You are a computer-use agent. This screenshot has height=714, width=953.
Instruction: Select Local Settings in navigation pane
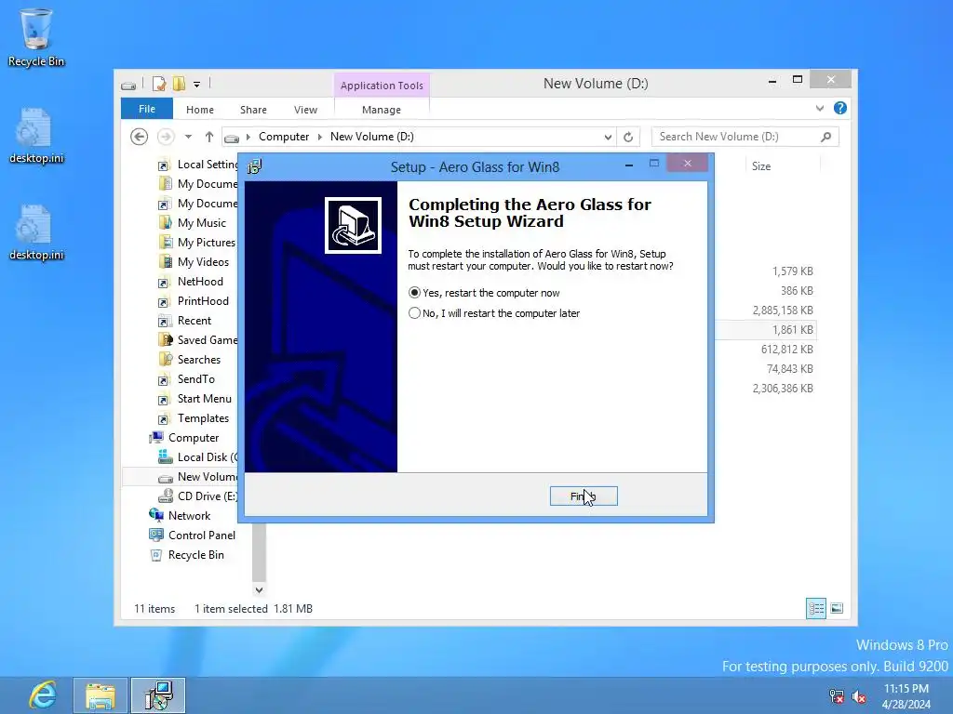click(198, 165)
